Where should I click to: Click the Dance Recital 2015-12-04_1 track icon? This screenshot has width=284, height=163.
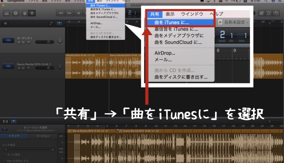[8, 66]
